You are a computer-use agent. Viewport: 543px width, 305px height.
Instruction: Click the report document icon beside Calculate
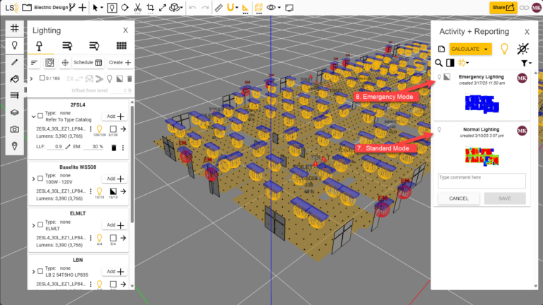[x=441, y=49]
